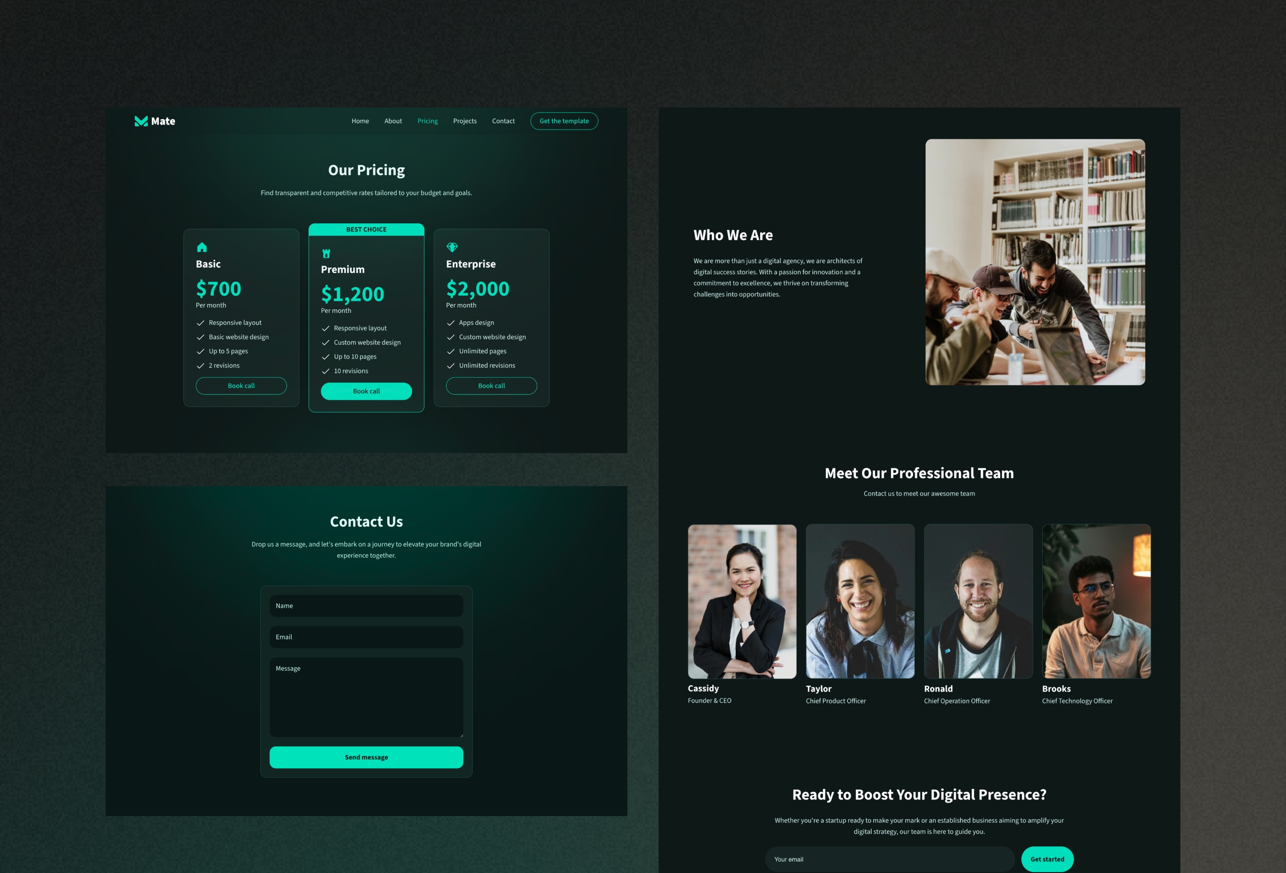This screenshot has height=873, width=1286.
Task: Click the checkmark icon next to Apps design
Action: [451, 323]
